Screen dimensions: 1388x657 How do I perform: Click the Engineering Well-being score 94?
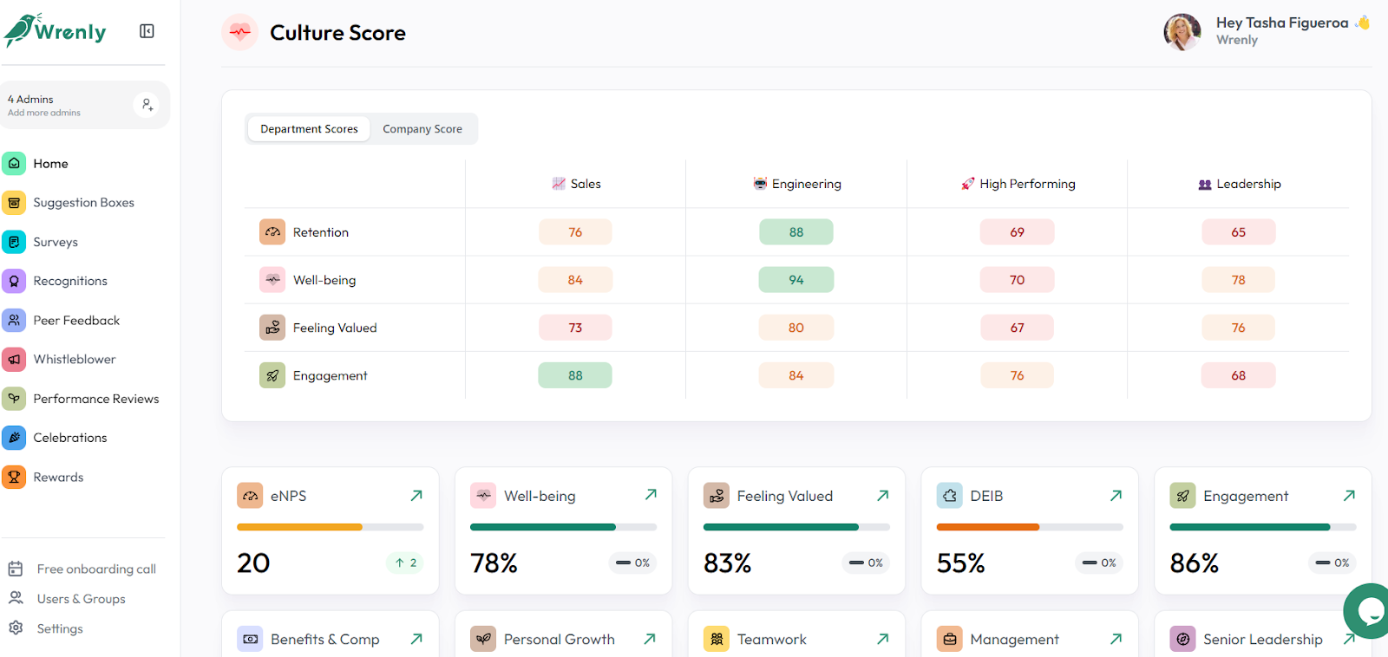(796, 280)
